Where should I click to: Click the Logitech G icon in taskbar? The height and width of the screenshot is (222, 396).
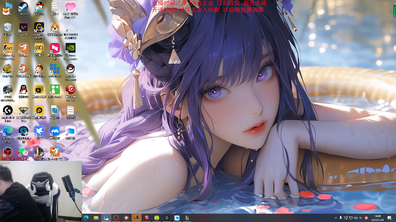(x=167, y=218)
